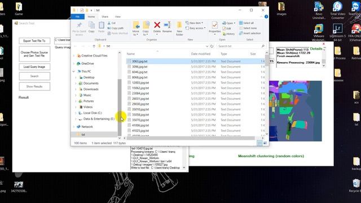The width and height of the screenshot is (361, 203).
Task: Expand Local Disk (C:) tree node
Action: [76, 113]
